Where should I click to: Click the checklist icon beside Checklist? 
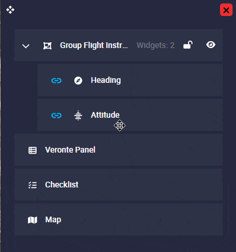click(33, 185)
